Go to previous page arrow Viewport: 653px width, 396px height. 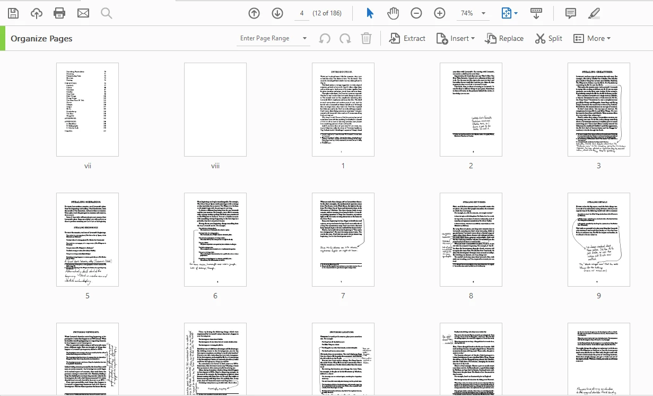[x=254, y=13]
